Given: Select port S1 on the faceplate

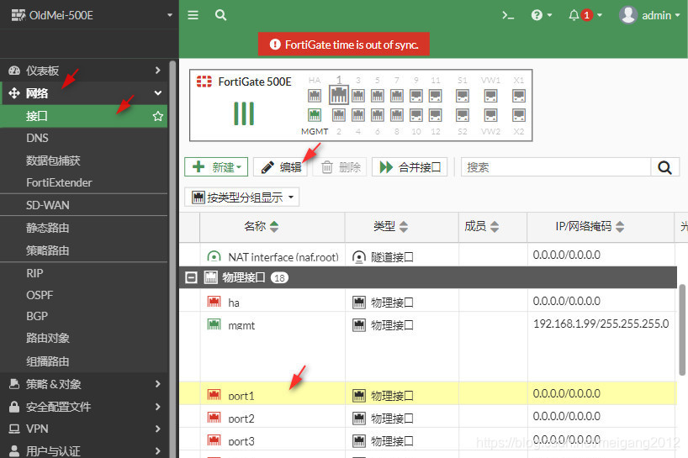Looking at the screenshot, I should pos(463,96).
